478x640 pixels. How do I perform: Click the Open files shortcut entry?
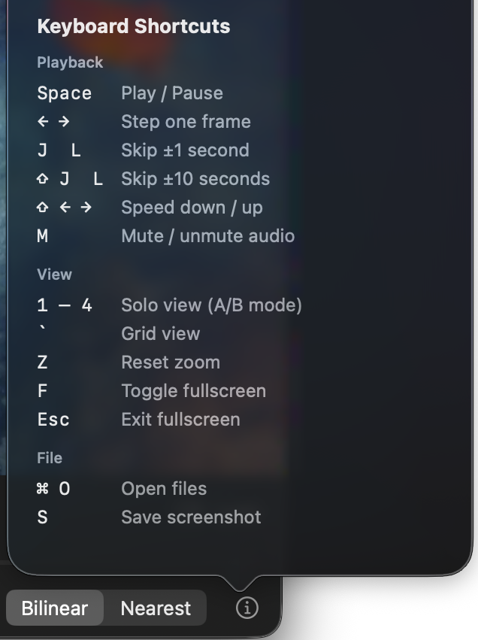(163, 489)
